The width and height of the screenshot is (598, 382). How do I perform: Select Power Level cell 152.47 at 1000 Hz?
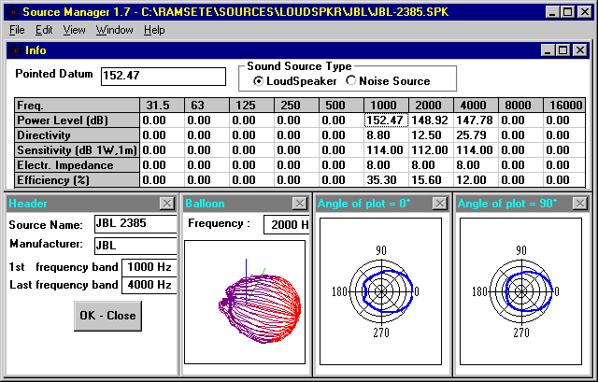pyautogui.click(x=386, y=120)
